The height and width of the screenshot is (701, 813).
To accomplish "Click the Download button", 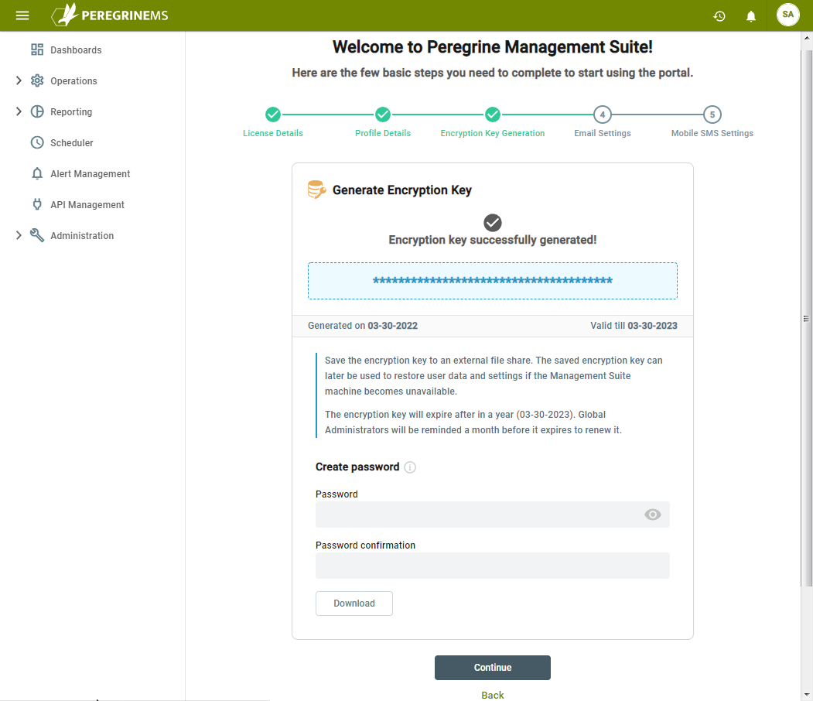I will [x=354, y=604].
